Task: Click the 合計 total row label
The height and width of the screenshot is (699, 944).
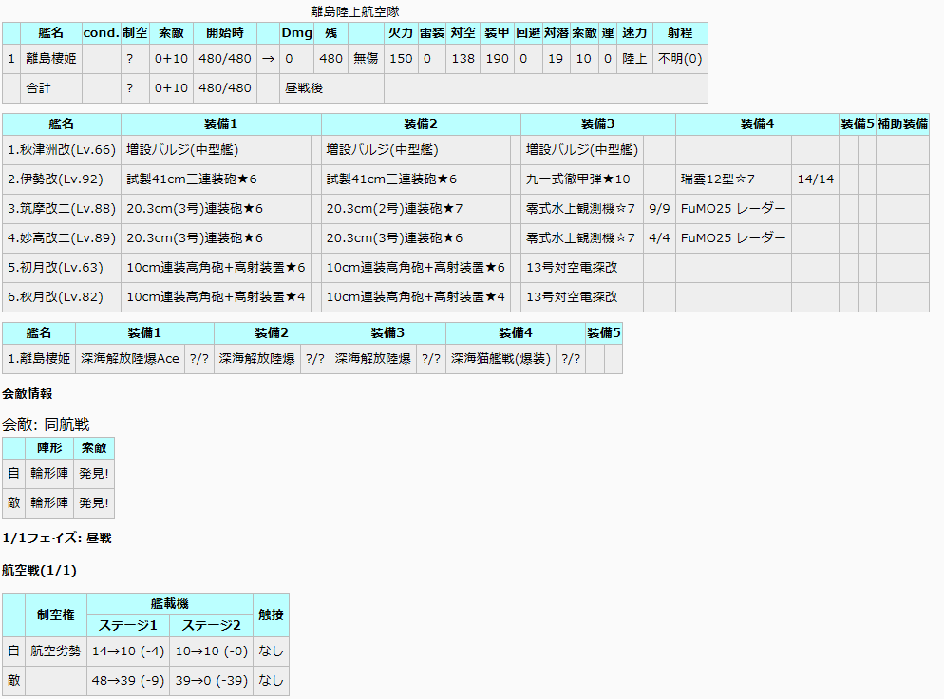Action: 38,88
